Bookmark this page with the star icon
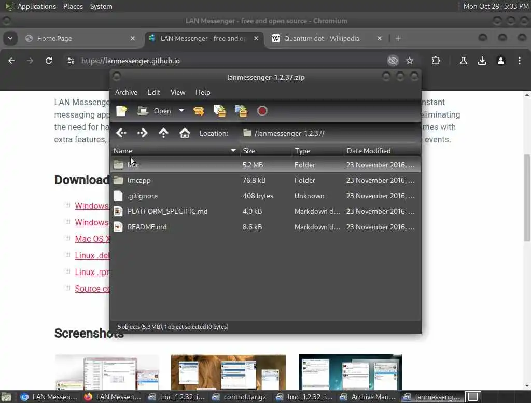Screen dimensions: 531x403 pyautogui.click(x=410, y=61)
